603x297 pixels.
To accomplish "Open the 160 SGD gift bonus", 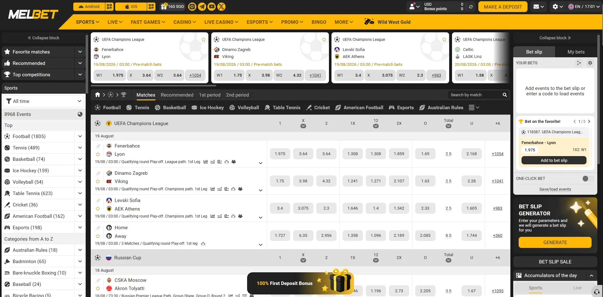I will tap(172, 7).
